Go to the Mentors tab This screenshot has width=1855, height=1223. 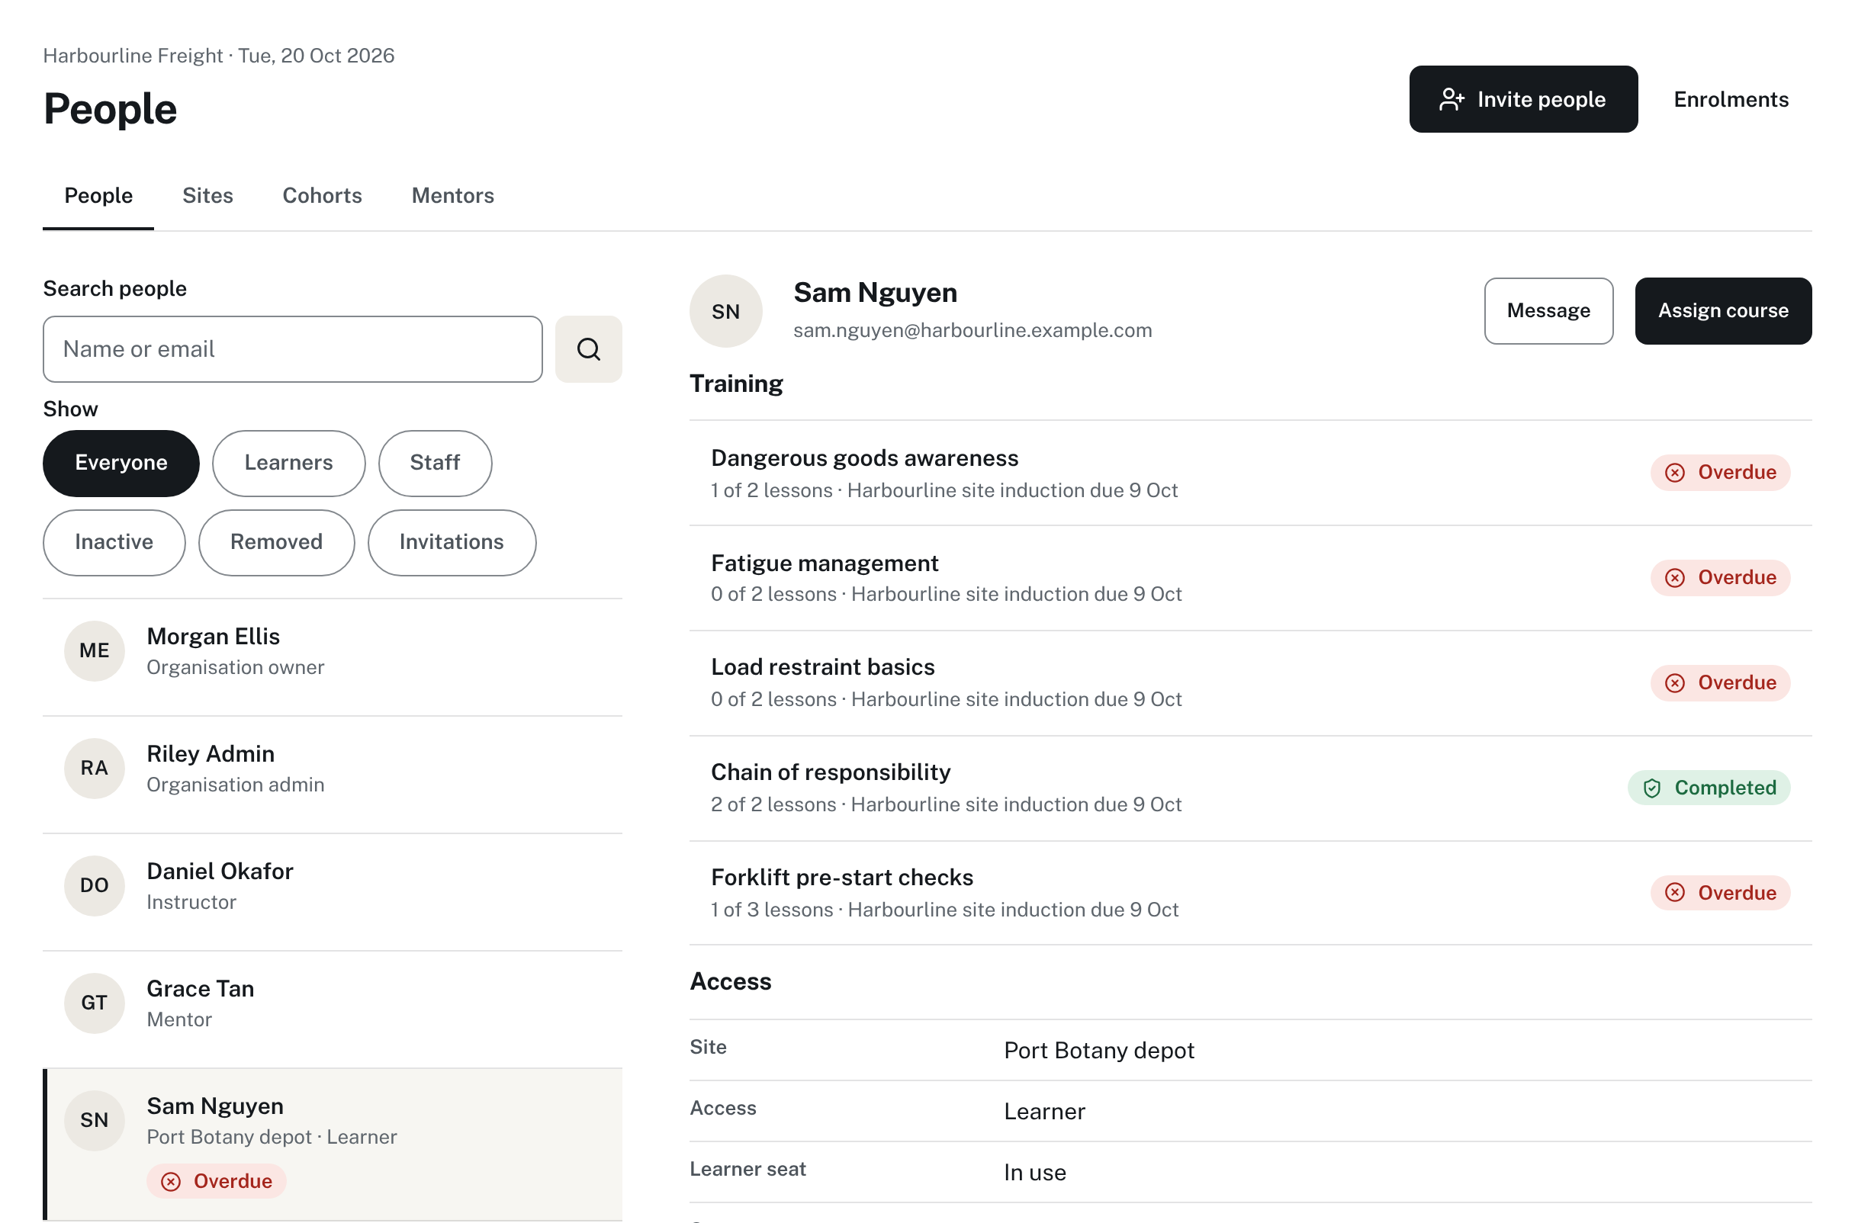[x=452, y=196]
